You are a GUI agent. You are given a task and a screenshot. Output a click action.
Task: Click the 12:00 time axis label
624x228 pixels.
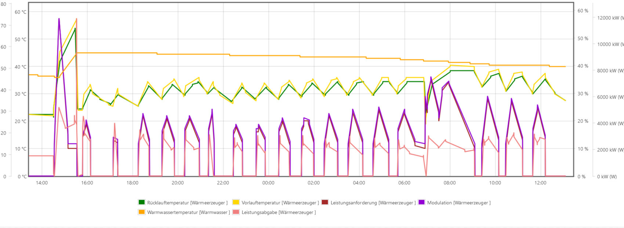[540, 183]
